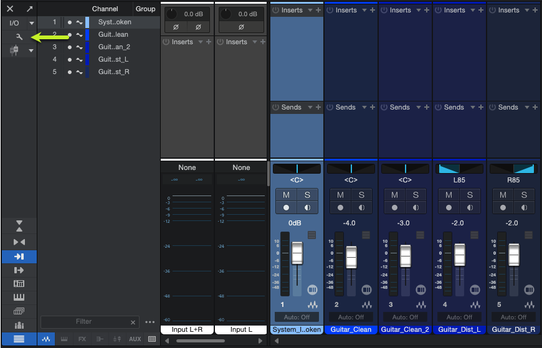The height and width of the screenshot is (348, 542).
Task: Open Guitar_Clean Sends dropdown arrow
Action: point(364,107)
